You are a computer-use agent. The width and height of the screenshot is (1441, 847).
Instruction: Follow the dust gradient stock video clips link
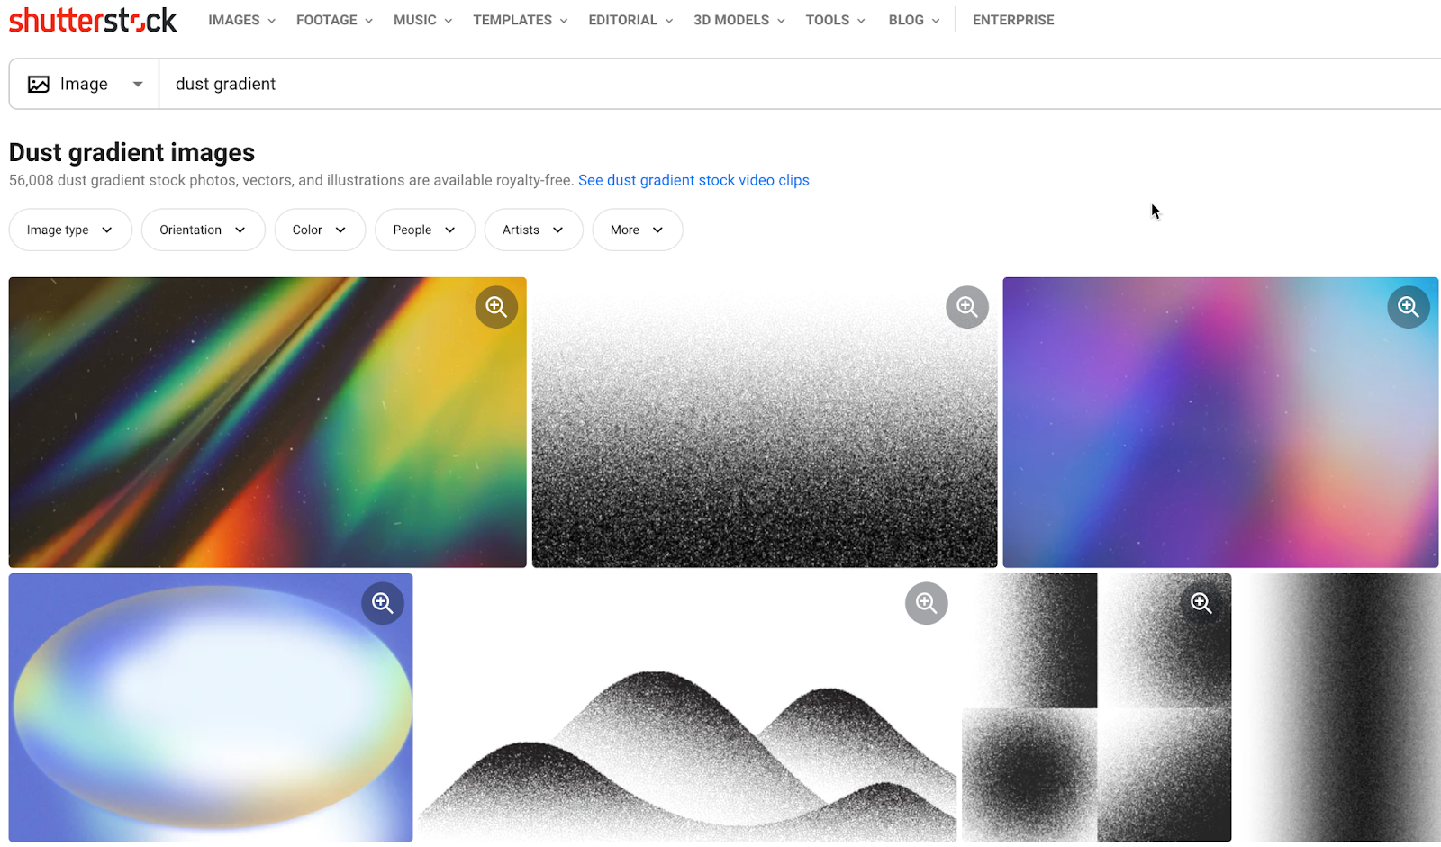click(693, 179)
